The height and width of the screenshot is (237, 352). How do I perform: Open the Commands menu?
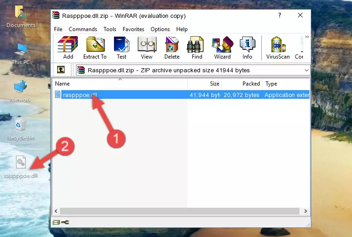click(x=83, y=29)
